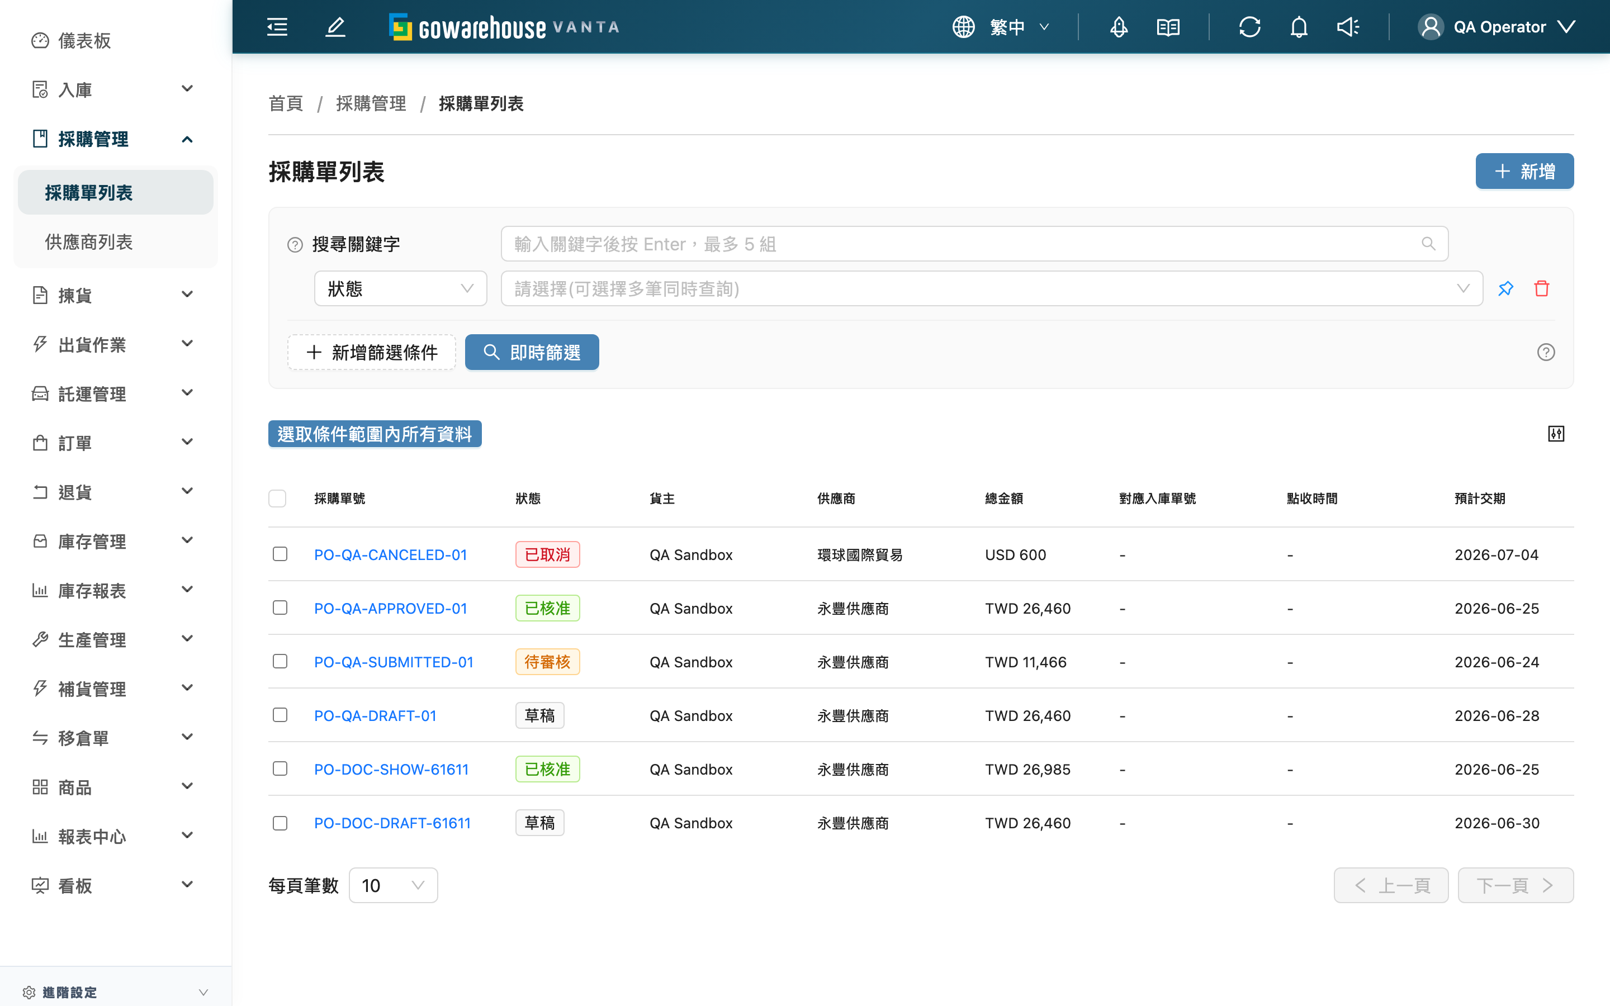Open notifications bell icon
Viewport: 1610px width, 1006px height.
coord(1299,27)
